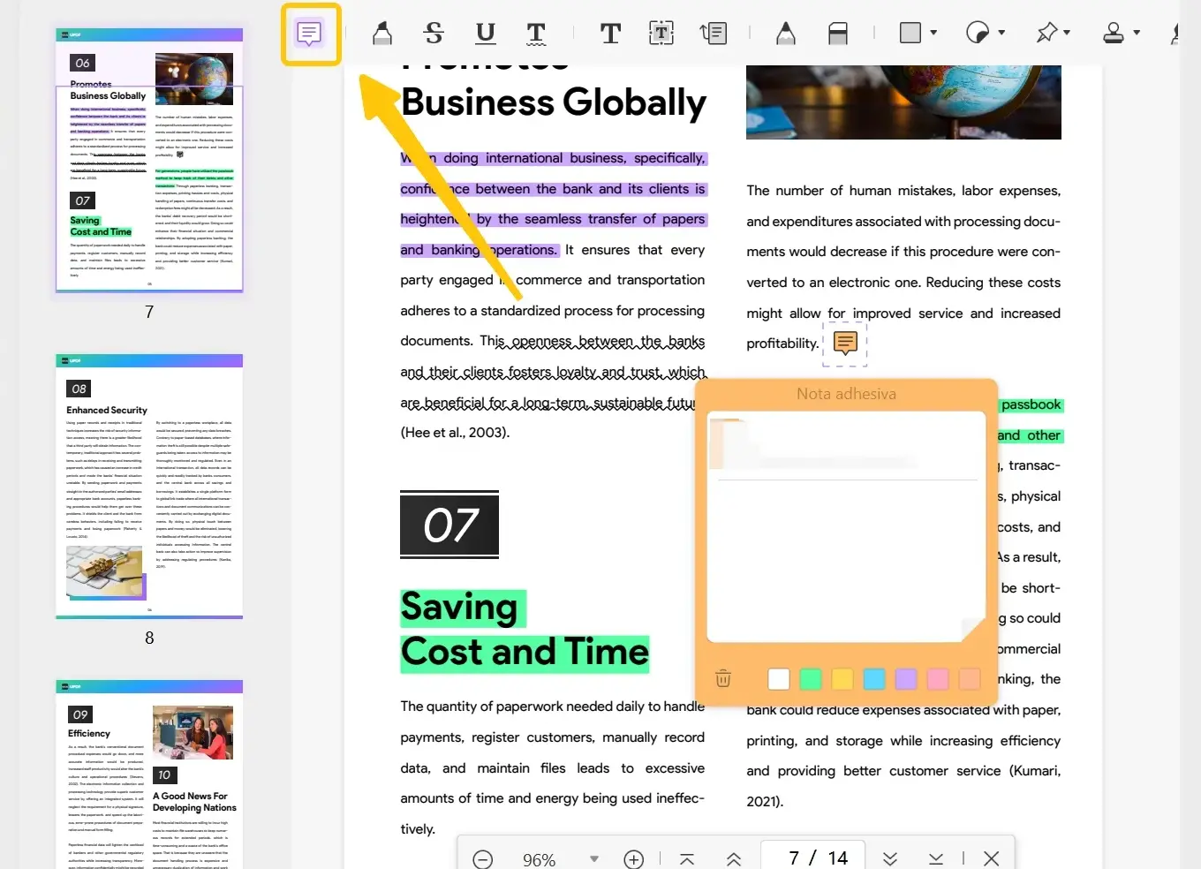Delete the sticky note with trash icon
Viewport: 1201px width, 869px height.
tap(723, 678)
